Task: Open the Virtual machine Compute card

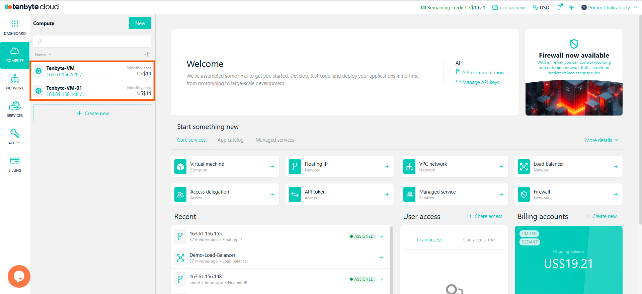Action: [225, 166]
